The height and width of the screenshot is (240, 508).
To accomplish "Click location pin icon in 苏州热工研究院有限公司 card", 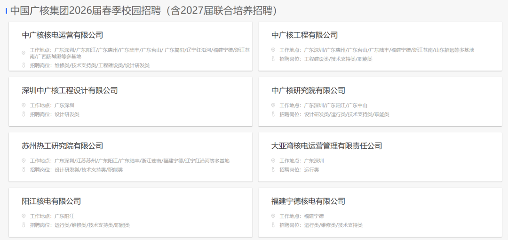I will tap(24, 161).
